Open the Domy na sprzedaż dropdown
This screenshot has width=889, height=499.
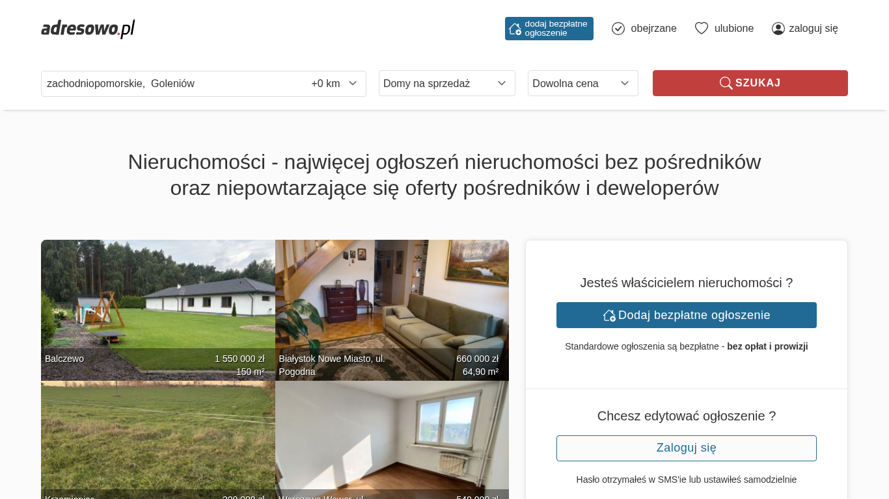click(x=446, y=83)
